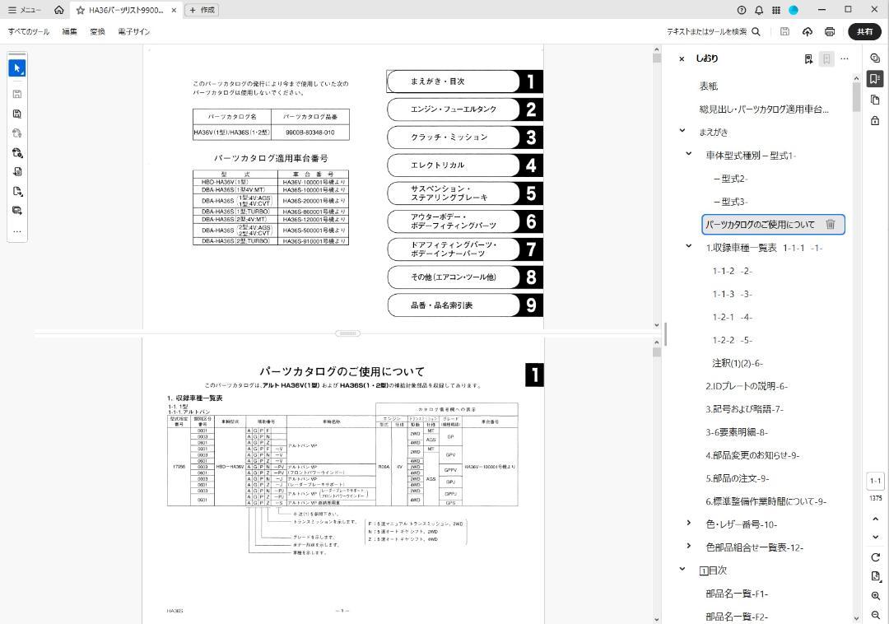Screen dimensions: 889x624
Task: Click bookmarks panel vertical scrollbar thumb
Action: 856,97
